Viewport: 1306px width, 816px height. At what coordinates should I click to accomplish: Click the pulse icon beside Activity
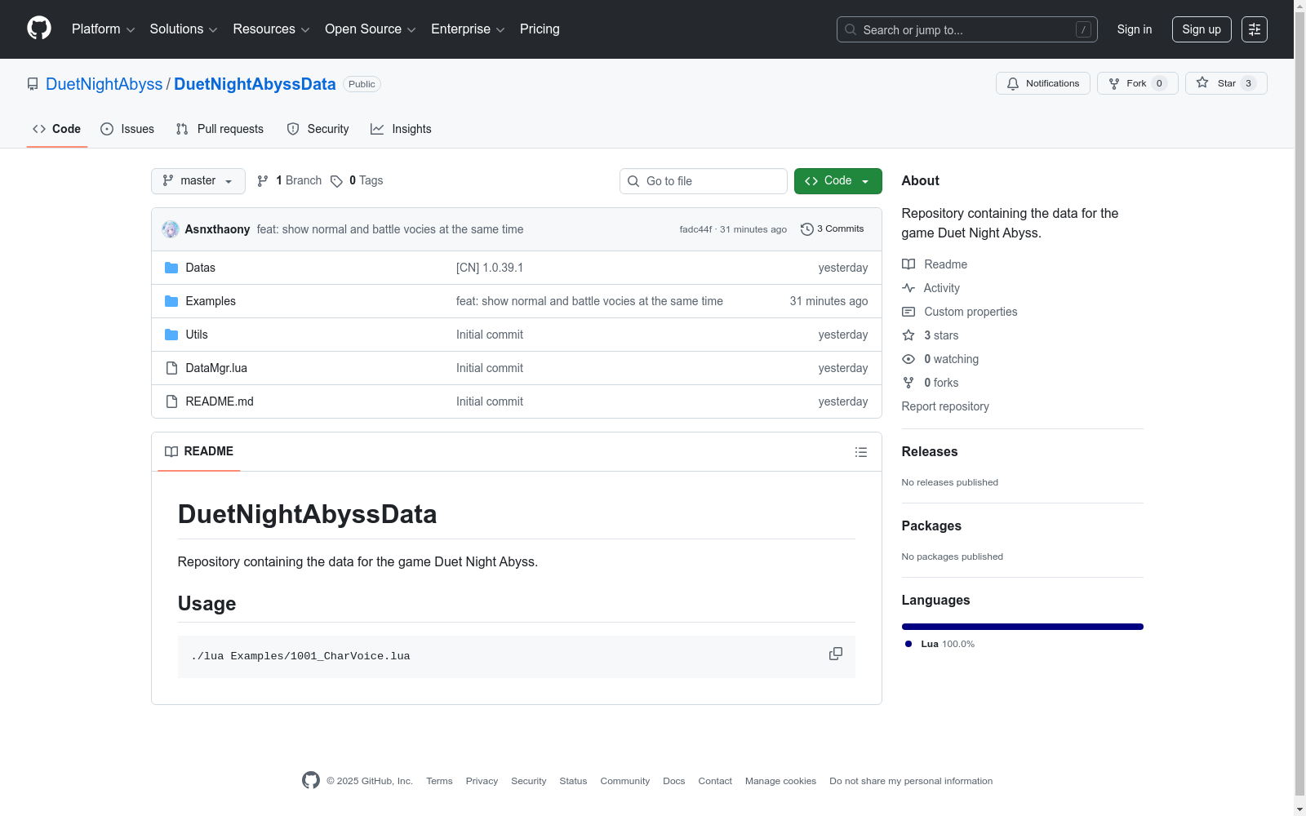(x=908, y=288)
